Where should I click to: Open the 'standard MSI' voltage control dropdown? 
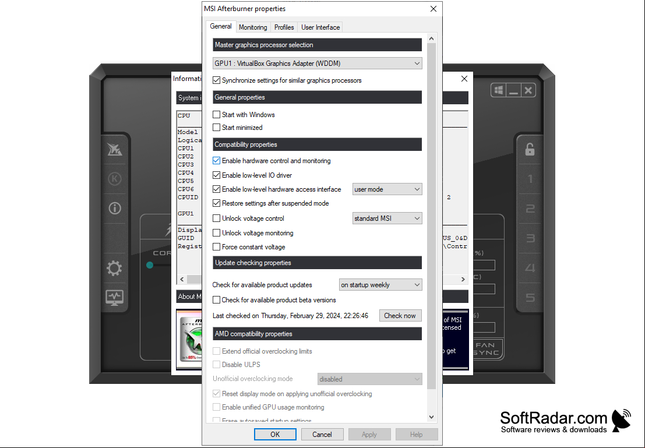387,218
